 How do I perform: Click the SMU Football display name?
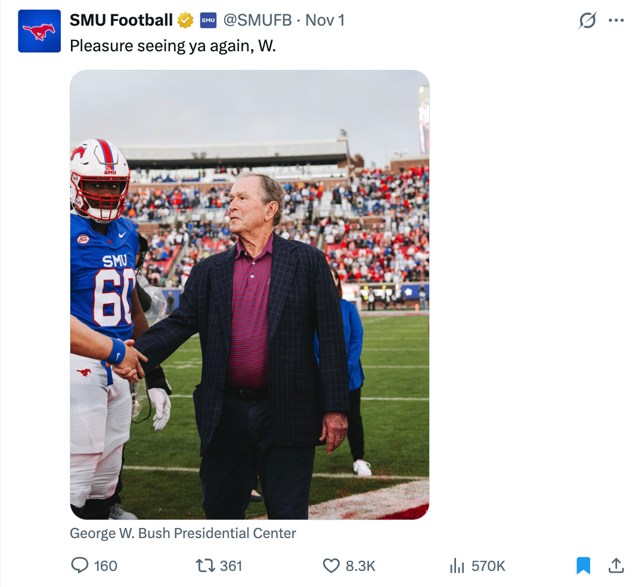point(121,20)
